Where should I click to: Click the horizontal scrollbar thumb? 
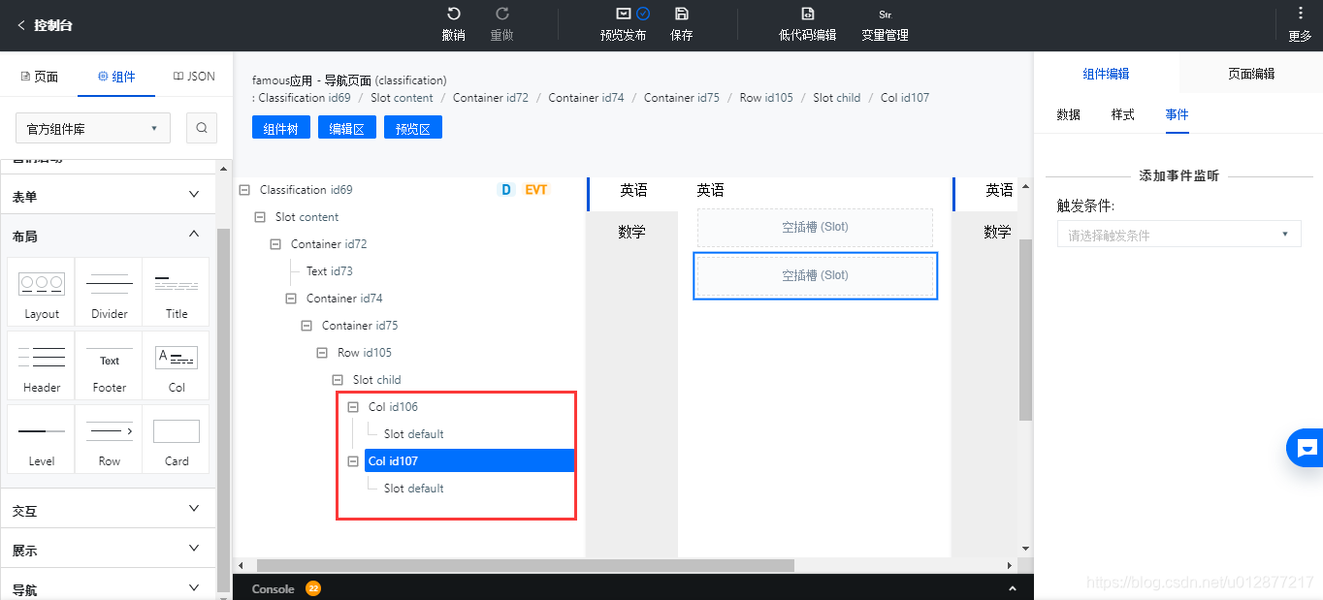525,565
